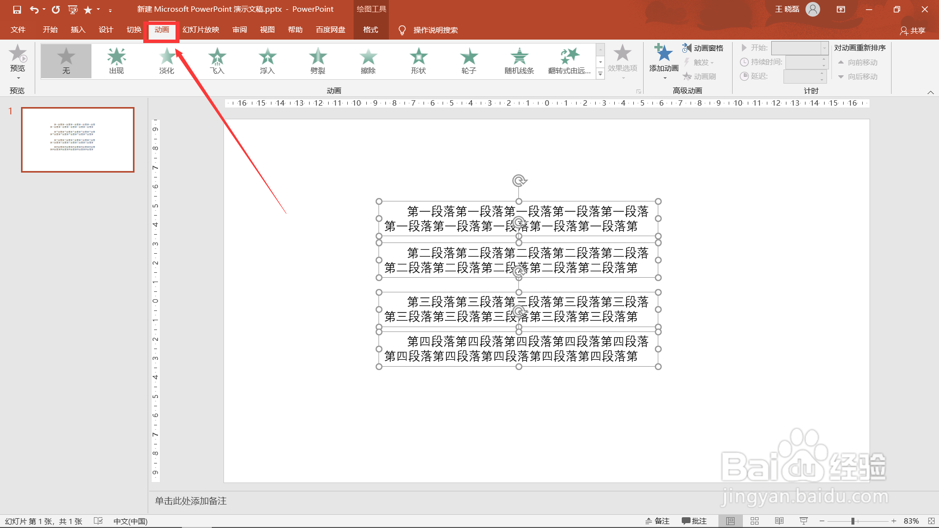Apply the 飞入 fly-in animation

(217, 61)
